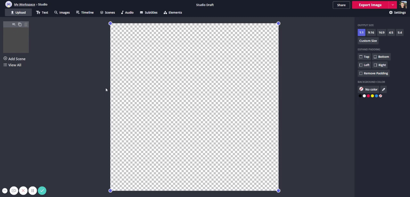
Task: Click the scene reorder list icon
Action: (x=14, y=25)
